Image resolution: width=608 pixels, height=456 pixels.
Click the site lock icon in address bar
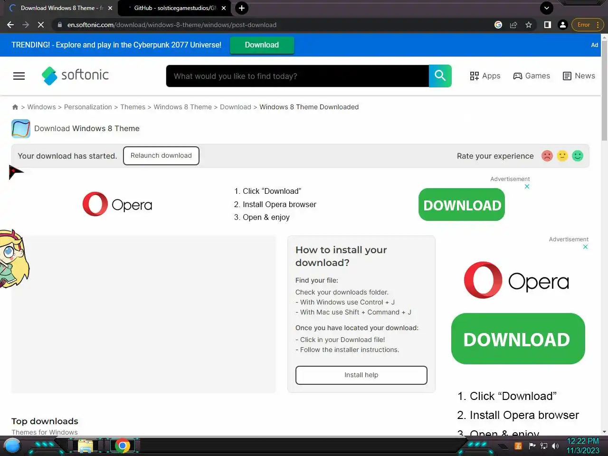coord(59,25)
